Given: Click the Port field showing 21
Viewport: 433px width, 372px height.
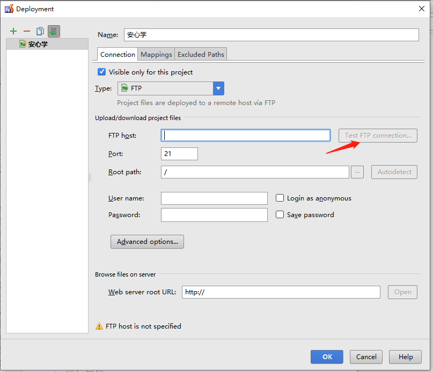Looking at the screenshot, I should point(179,154).
